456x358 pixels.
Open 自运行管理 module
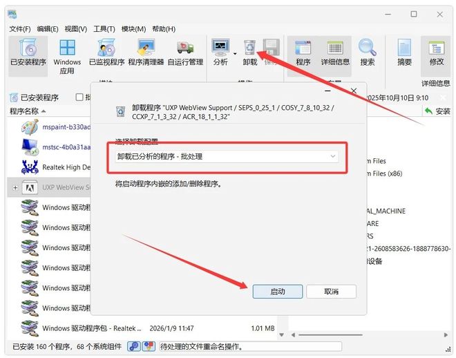(x=185, y=53)
